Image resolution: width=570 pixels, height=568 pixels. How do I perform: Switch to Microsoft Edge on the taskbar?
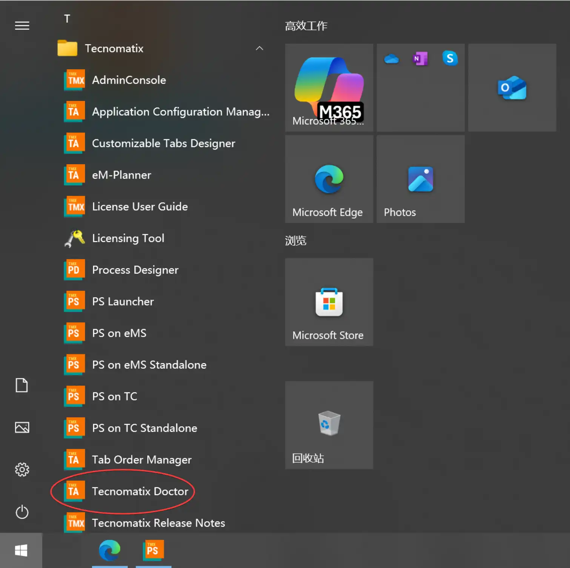[x=110, y=550]
